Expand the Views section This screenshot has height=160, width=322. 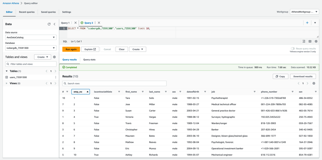(x=7, y=83)
